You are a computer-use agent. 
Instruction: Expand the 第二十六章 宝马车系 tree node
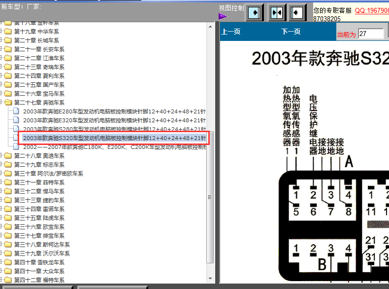1,93
